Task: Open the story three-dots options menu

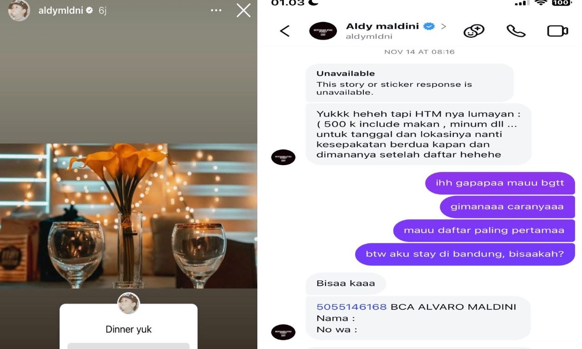Action: point(216,10)
